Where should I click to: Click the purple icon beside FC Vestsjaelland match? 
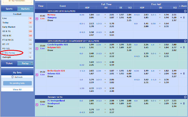click(37, 105)
